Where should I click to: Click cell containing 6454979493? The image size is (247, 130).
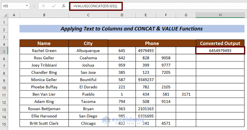pos(220,51)
